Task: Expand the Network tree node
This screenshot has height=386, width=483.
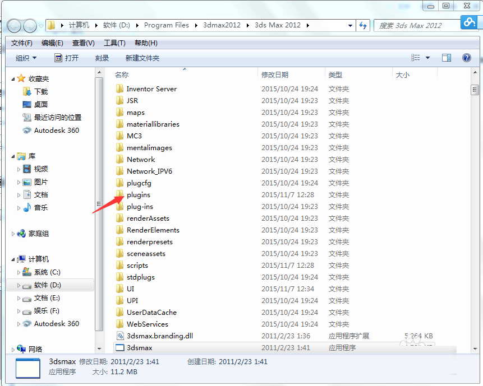Action: tap(13, 350)
